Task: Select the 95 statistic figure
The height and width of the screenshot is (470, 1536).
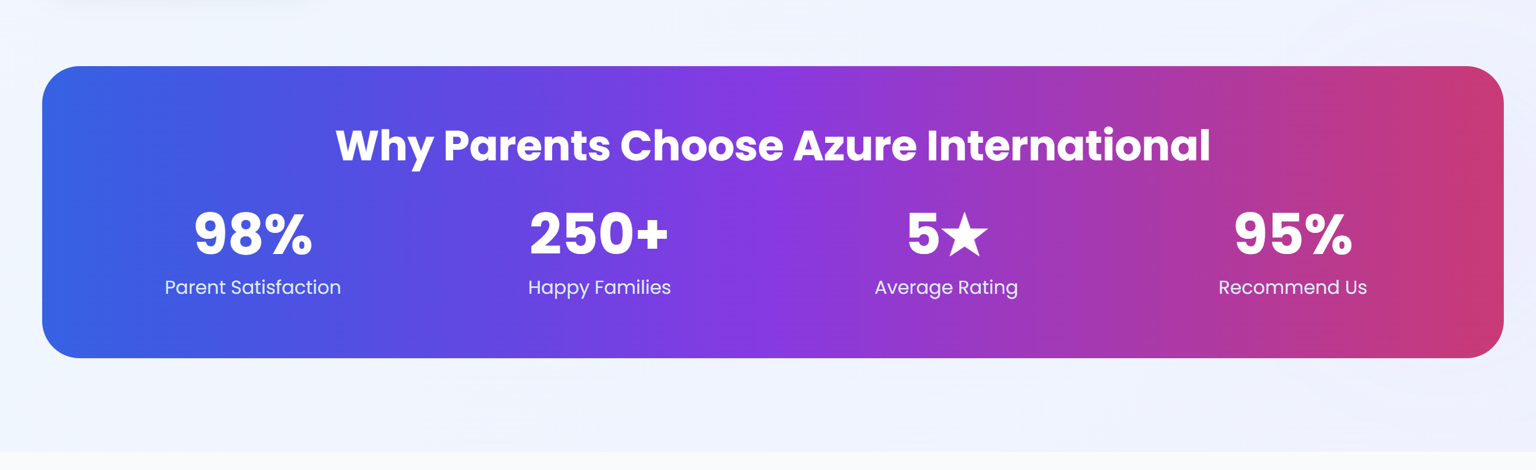Action: [1268, 234]
